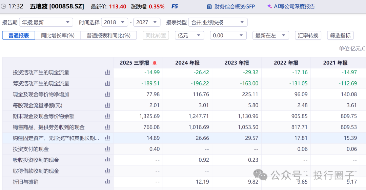Select the 每股现金流量净额(元) row label
366x190 pixels.
tap(38, 105)
